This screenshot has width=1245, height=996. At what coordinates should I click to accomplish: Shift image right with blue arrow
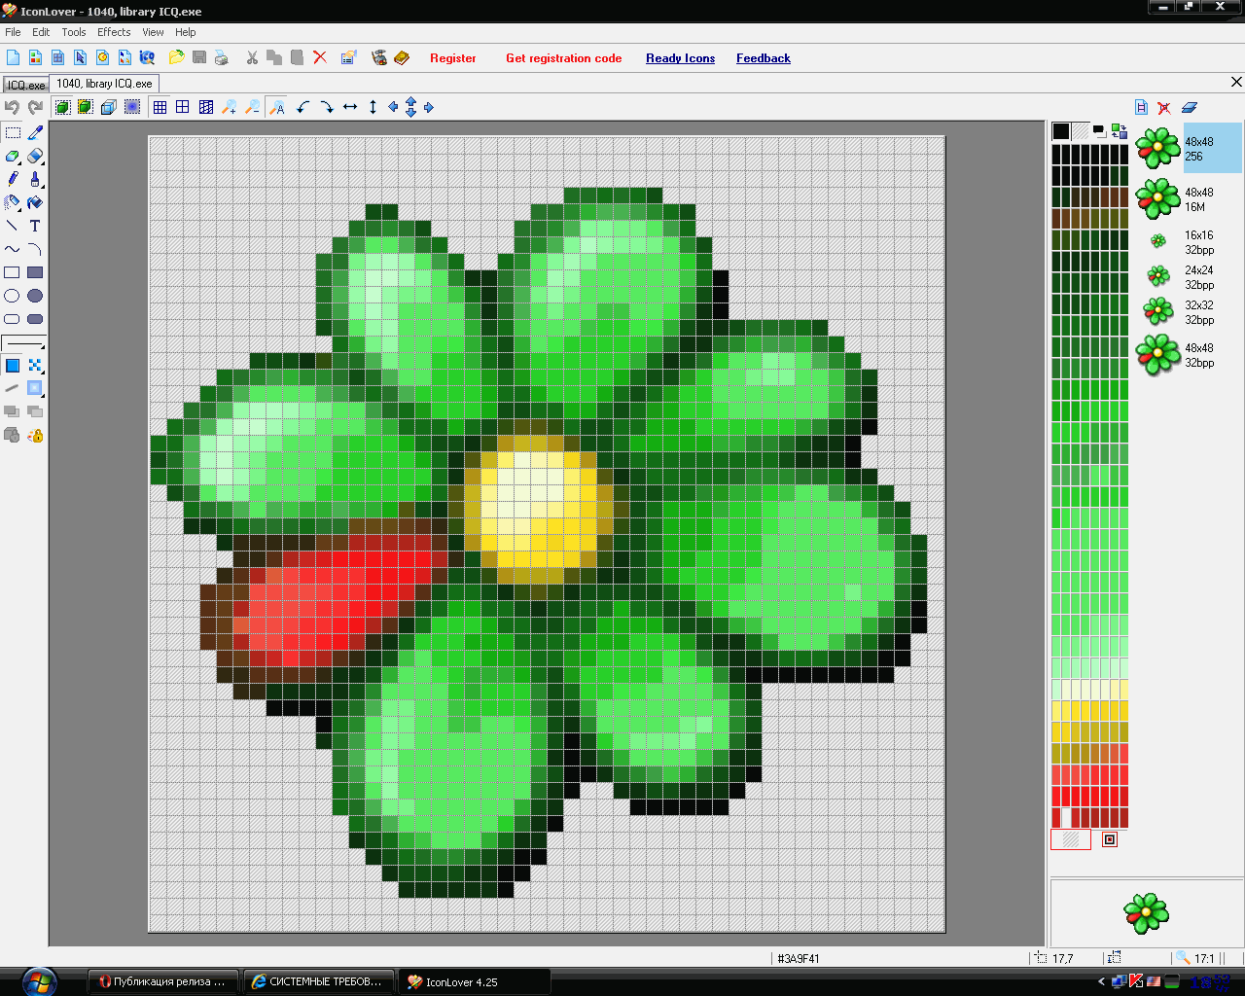click(429, 107)
